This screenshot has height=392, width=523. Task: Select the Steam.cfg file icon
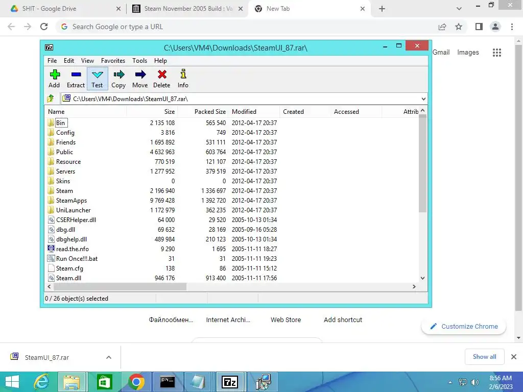pos(51,268)
